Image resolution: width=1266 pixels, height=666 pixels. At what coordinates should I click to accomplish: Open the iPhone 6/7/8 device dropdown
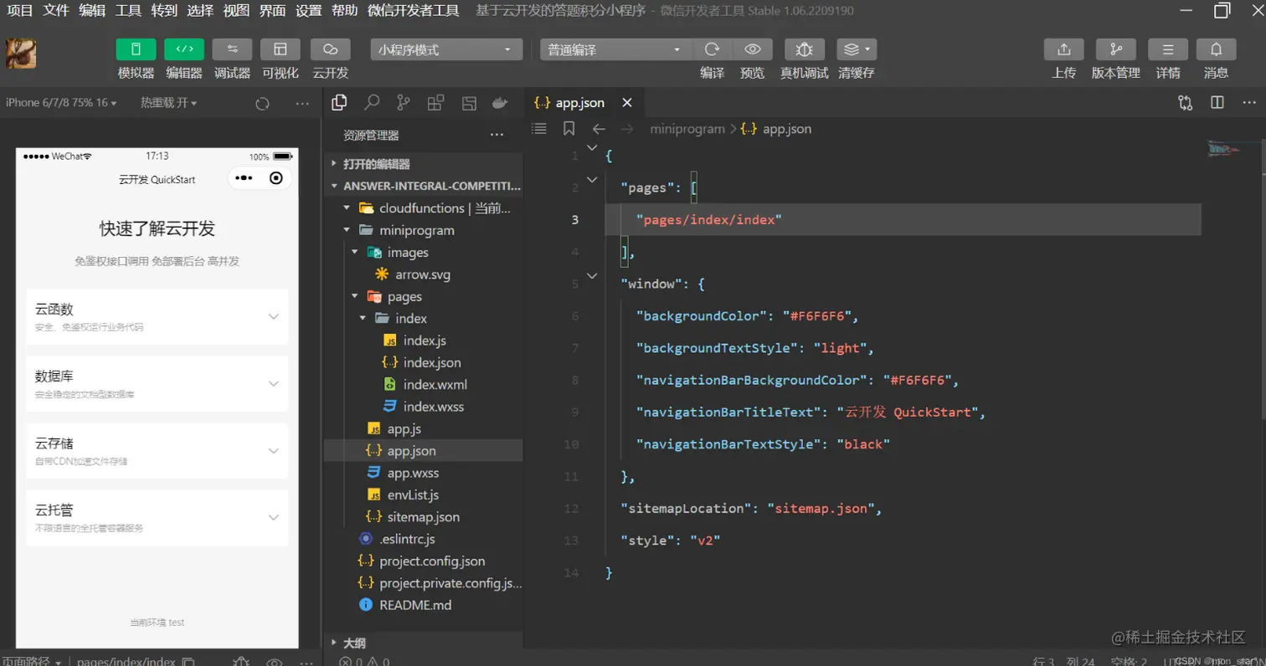coord(61,103)
